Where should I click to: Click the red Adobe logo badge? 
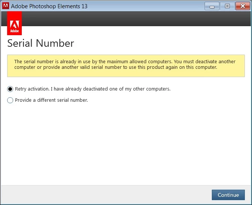click(15, 23)
